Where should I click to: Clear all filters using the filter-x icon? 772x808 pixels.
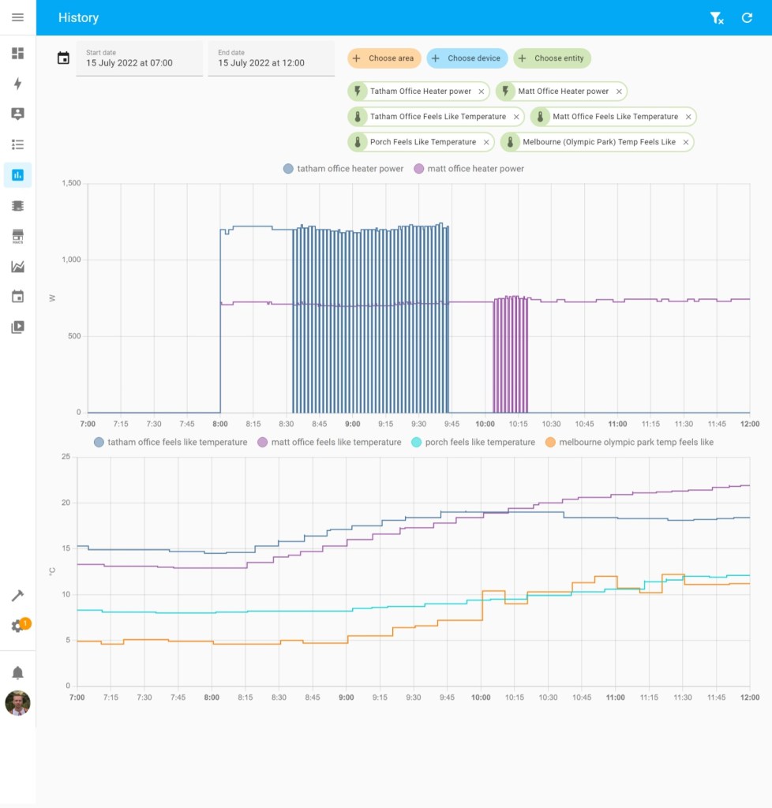click(717, 17)
